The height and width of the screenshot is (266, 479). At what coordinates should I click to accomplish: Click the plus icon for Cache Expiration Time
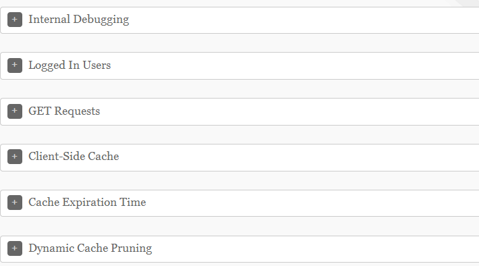(15, 203)
